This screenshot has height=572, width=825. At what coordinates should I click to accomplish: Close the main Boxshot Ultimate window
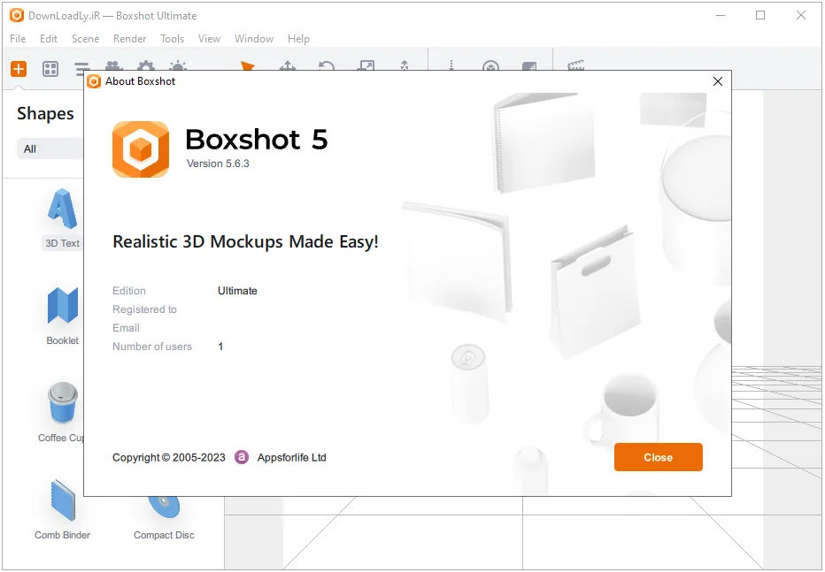pyautogui.click(x=801, y=15)
